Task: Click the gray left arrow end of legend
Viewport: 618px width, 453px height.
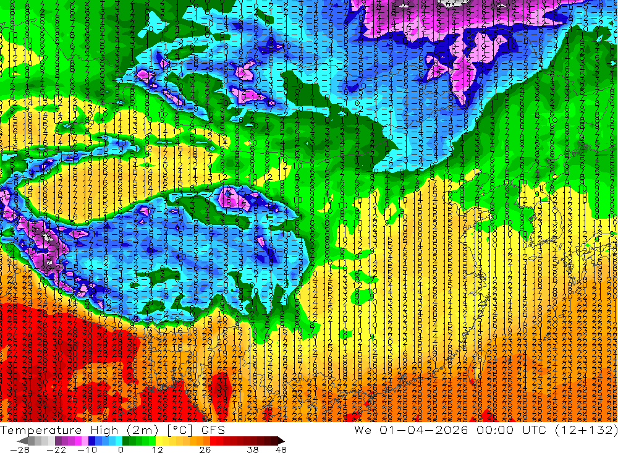Action: point(22,441)
